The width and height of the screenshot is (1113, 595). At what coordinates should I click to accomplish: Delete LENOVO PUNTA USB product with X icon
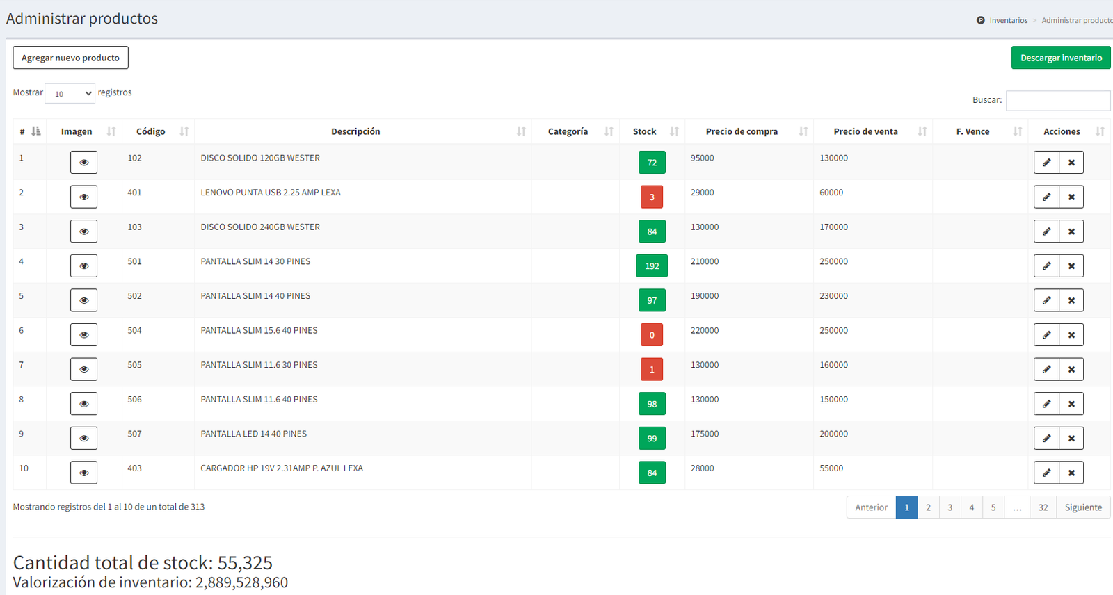[x=1071, y=197]
